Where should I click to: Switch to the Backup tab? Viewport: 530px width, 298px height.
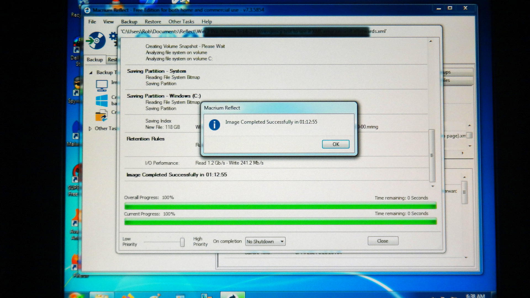(95, 60)
